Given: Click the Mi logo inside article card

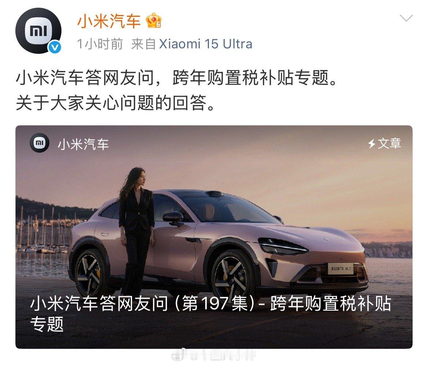Looking at the screenshot, I should 40,143.
